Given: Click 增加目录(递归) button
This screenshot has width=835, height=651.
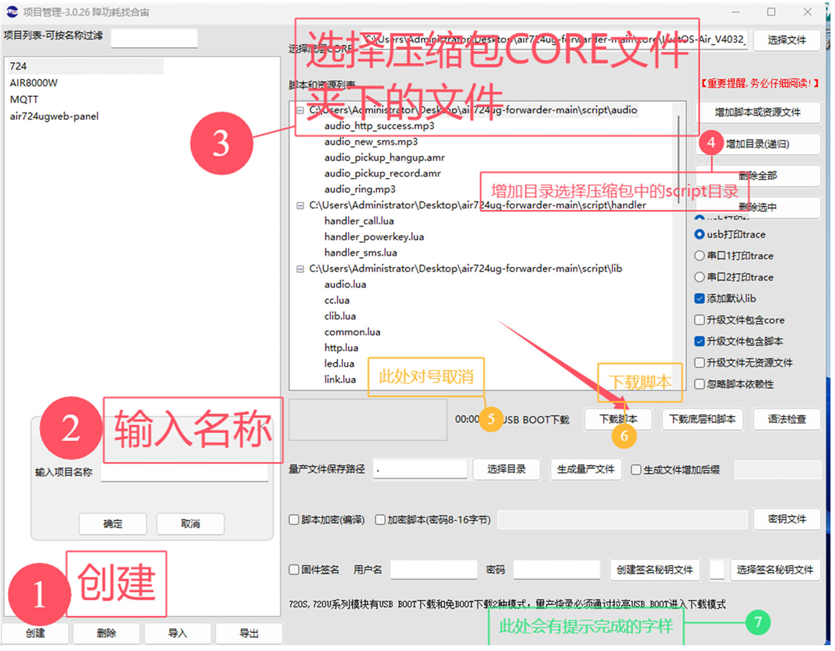Looking at the screenshot, I should coord(758,144).
